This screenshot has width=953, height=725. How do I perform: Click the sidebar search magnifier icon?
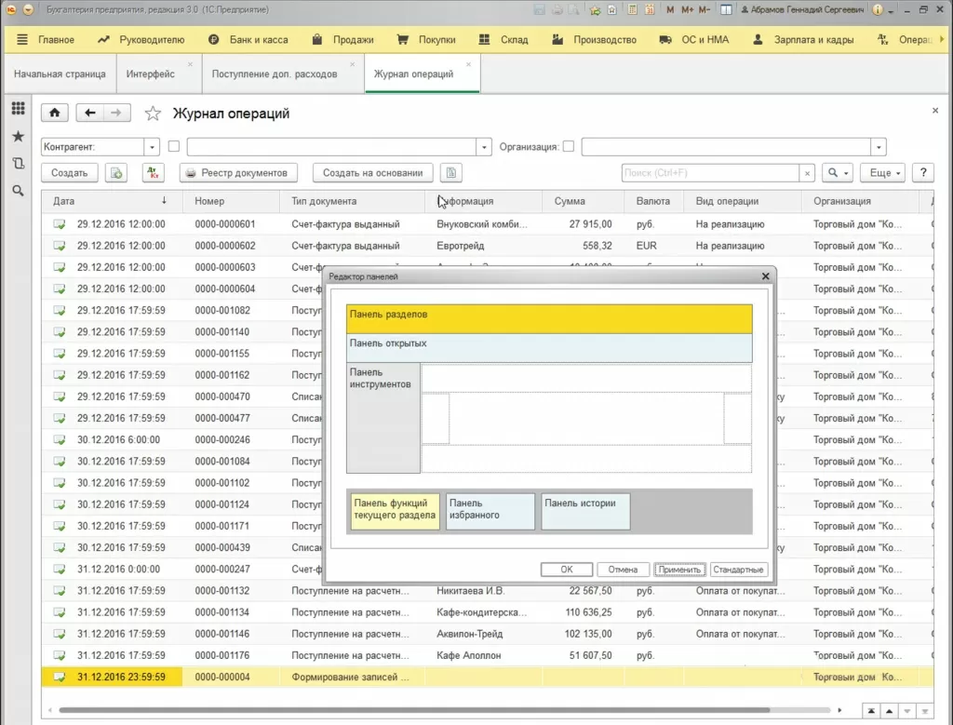point(18,191)
